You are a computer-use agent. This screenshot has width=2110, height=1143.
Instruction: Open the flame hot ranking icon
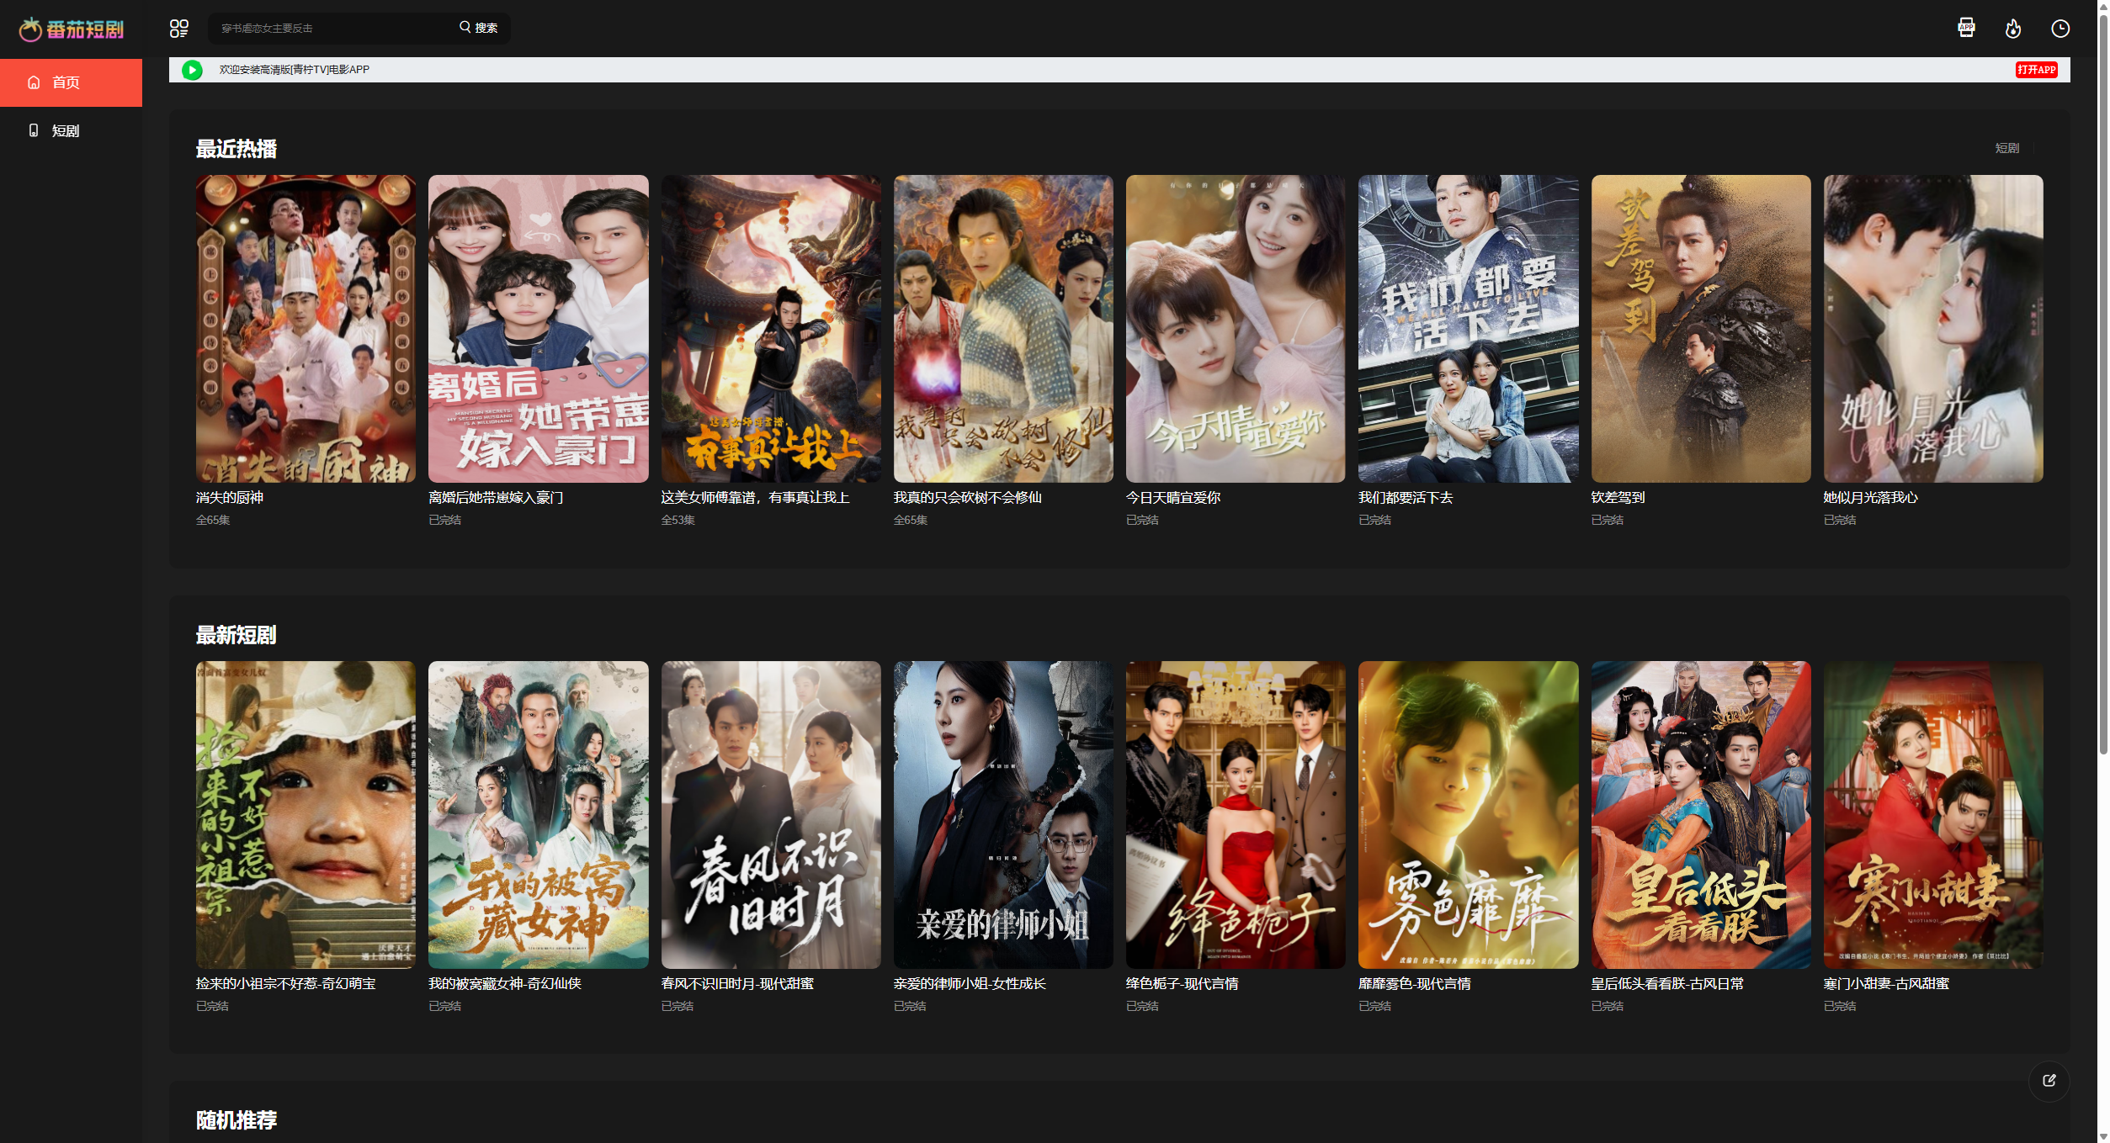tap(2013, 29)
